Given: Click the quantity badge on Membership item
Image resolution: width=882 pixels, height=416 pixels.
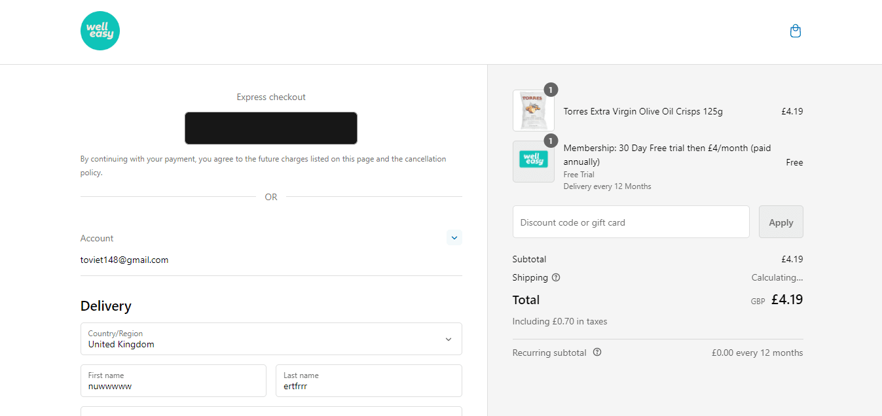Looking at the screenshot, I should click(x=551, y=141).
